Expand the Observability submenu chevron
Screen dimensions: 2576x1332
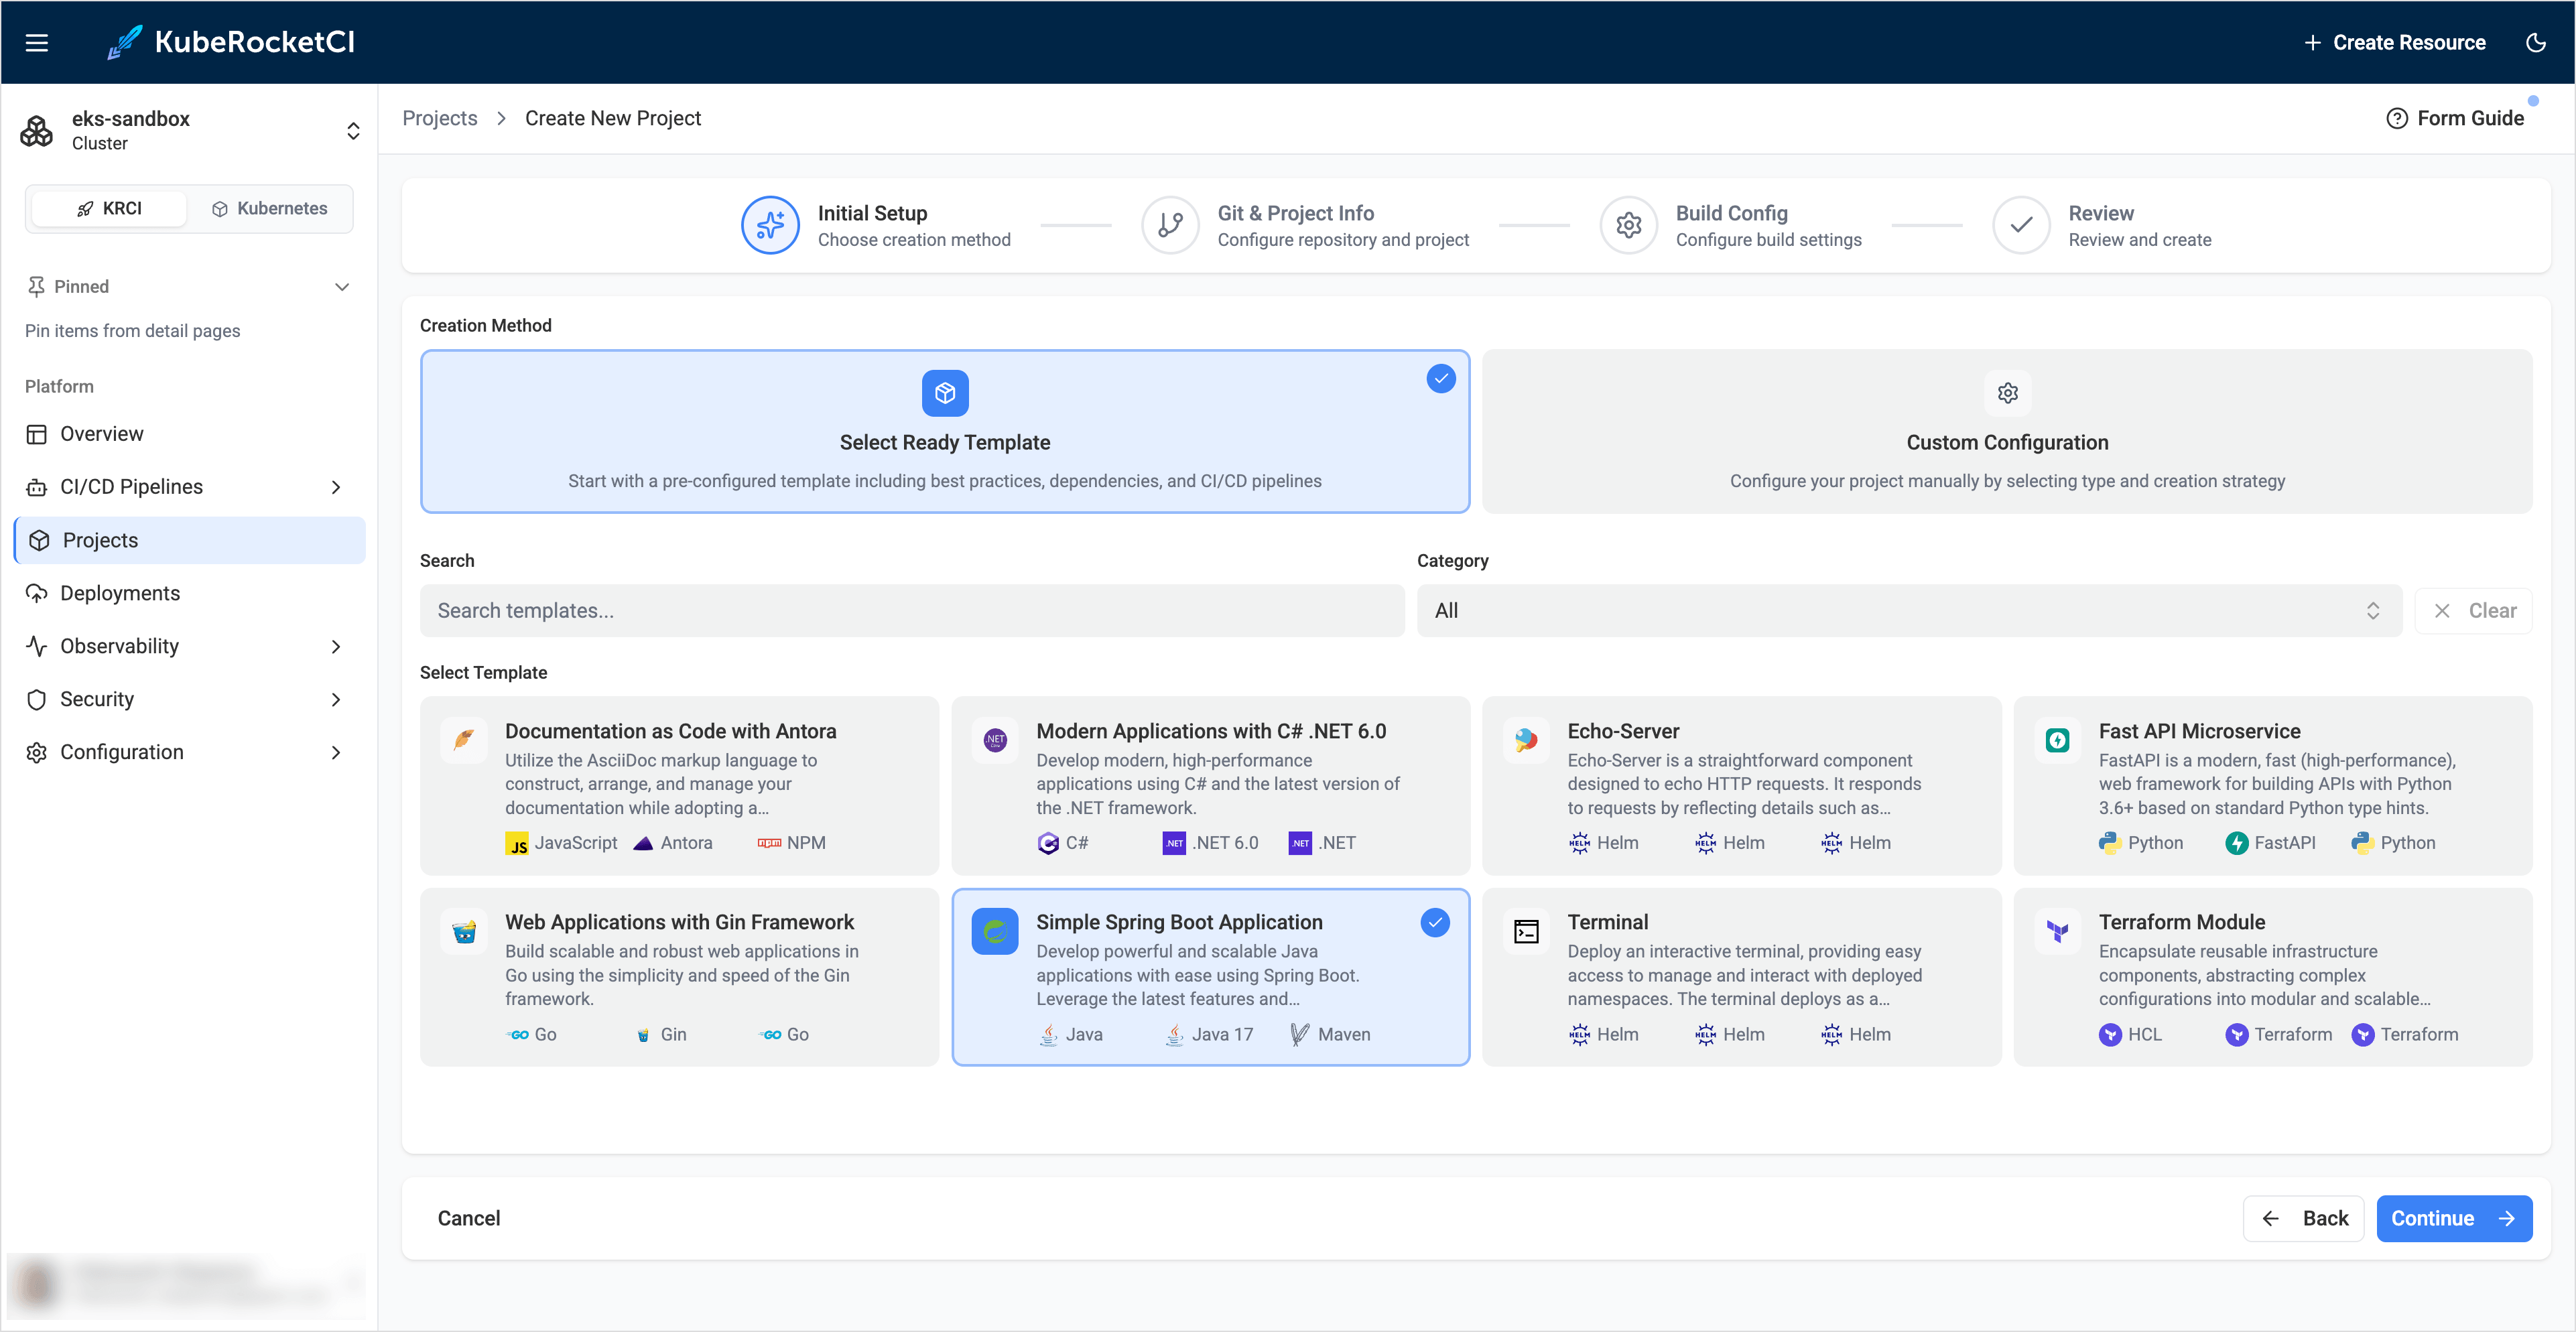336,646
